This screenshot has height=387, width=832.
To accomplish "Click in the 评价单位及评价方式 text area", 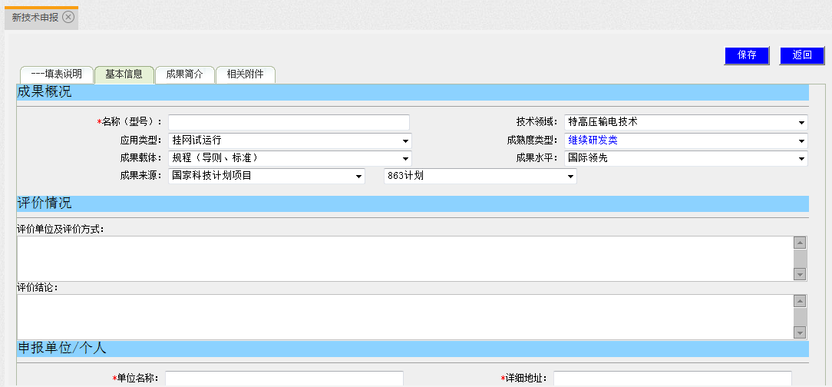I will click(404, 258).
